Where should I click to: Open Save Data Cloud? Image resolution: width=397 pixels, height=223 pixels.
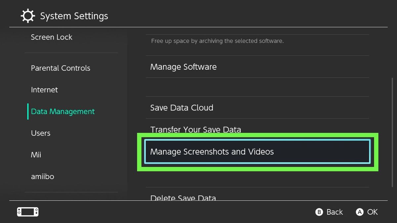point(182,107)
